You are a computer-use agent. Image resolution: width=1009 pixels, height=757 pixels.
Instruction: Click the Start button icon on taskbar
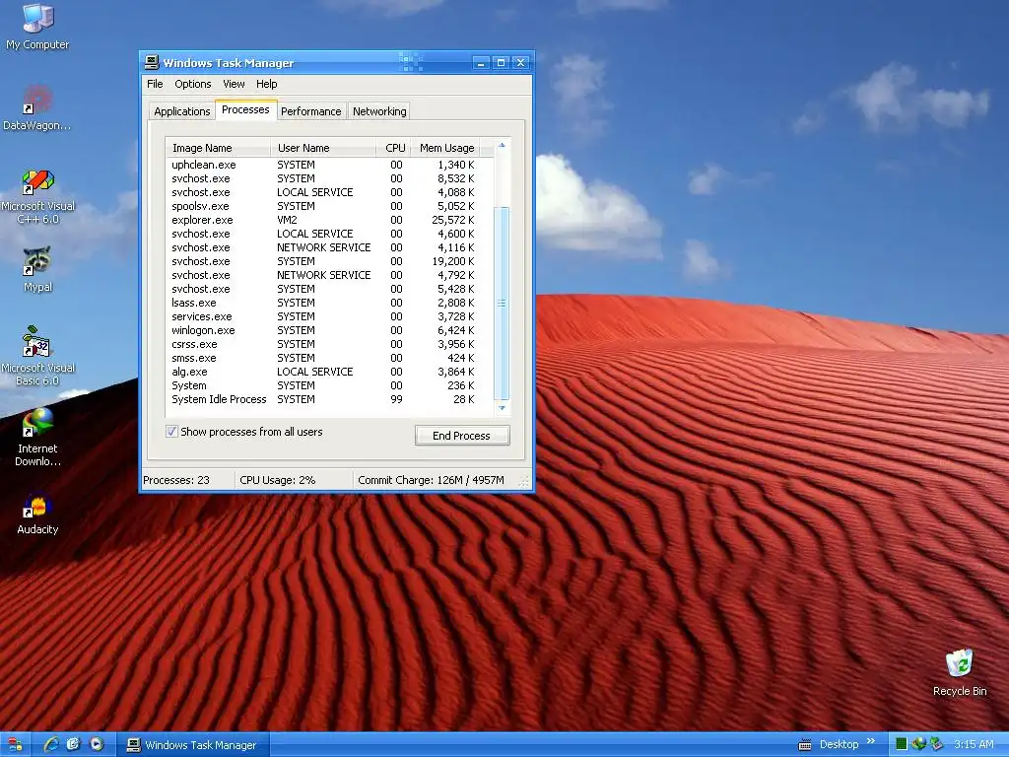tap(14, 745)
